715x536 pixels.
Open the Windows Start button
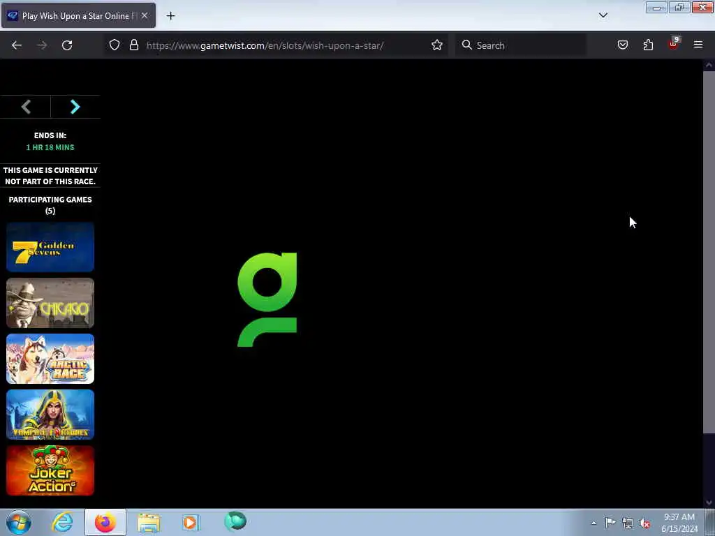click(19, 522)
